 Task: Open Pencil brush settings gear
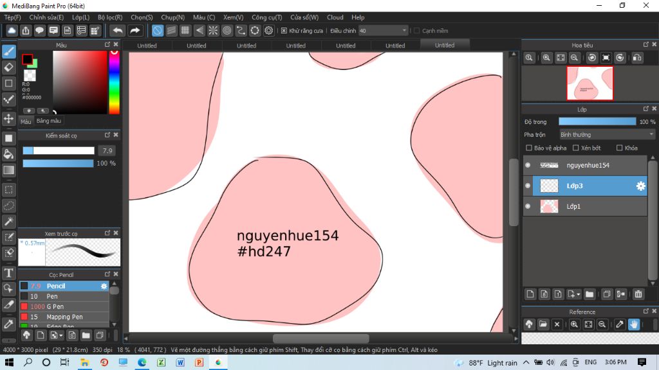click(x=104, y=286)
